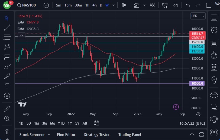Expand the Stock Screener dropdown chevron
The width and height of the screenshot is (220, 140).
pyautogui.click(x=49, y=135)
